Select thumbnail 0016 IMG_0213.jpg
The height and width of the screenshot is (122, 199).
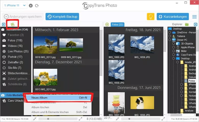45,45
